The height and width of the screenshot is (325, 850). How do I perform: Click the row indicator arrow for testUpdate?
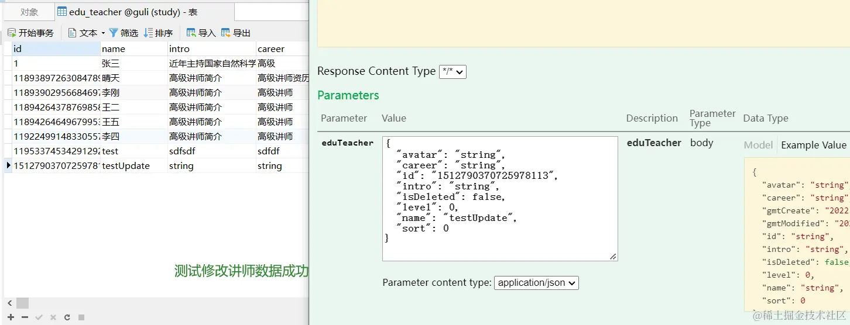8,166
